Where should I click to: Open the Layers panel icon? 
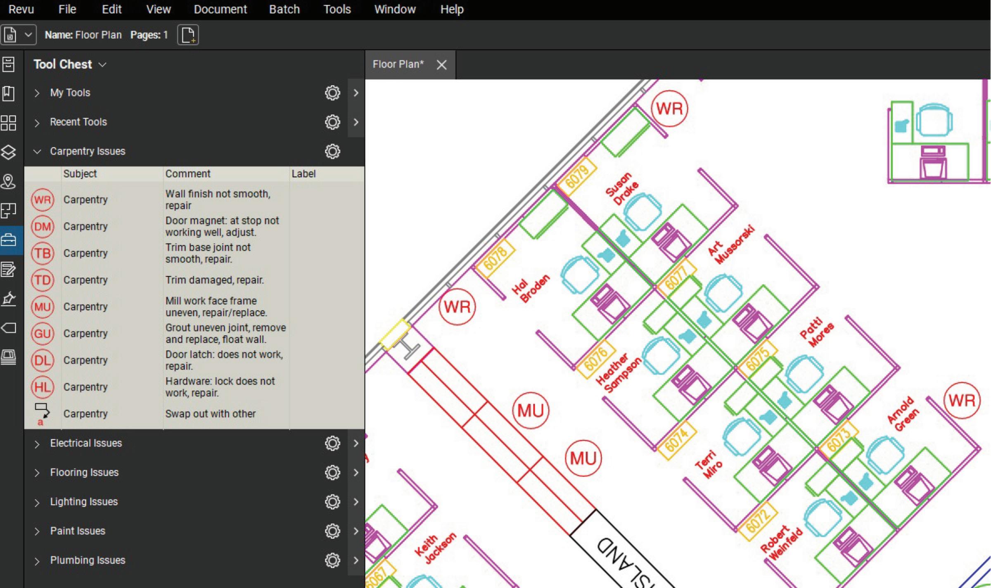click(9, 152)
